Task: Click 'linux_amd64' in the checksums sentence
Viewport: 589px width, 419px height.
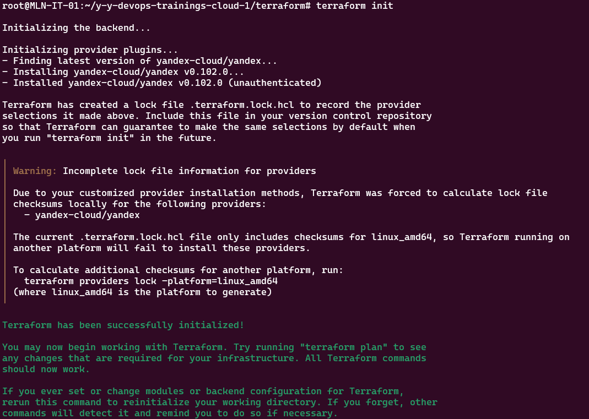Action: (402, 237)
